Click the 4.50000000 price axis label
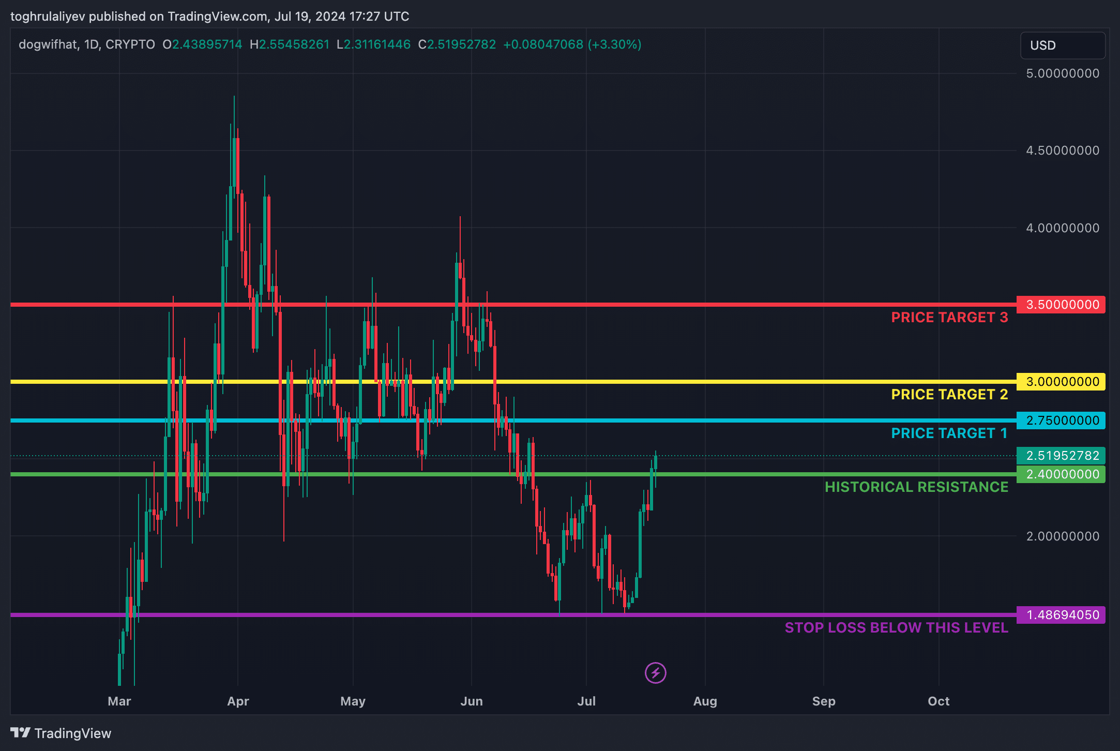This screenshot has height=751, width=1120. pyautogui.click(x=1063, y=151)
